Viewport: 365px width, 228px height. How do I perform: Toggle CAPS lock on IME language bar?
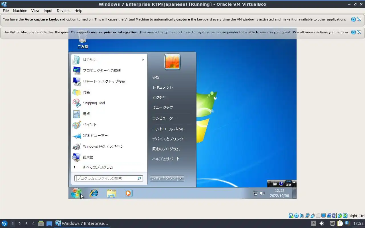tap(288, 182)
